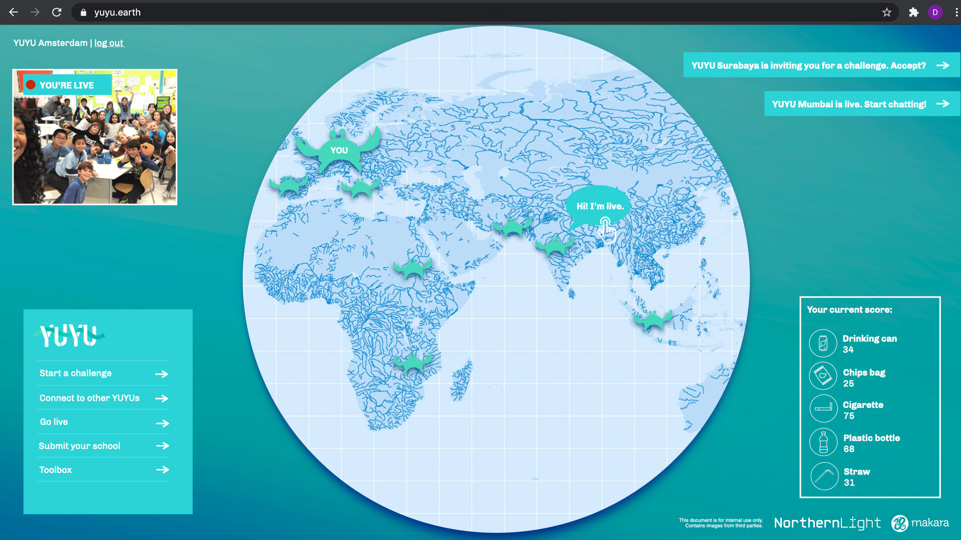Open the browser three-dot menu
The height and width of the screenshot is (540, 961).
[x=956, y=12]
